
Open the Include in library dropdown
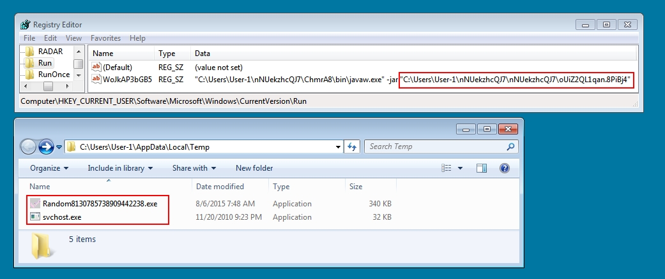click(x=120, y=168)
